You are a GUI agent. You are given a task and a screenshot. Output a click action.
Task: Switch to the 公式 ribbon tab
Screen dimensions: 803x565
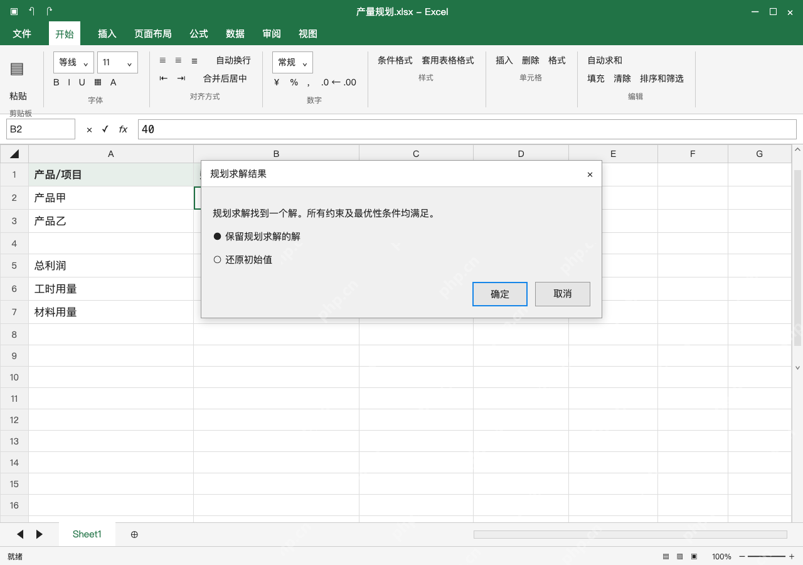coord(199,34)
